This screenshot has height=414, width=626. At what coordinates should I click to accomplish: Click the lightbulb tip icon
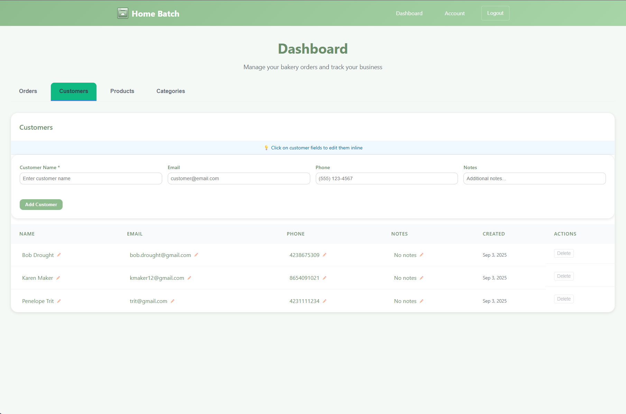click(266, 148)
